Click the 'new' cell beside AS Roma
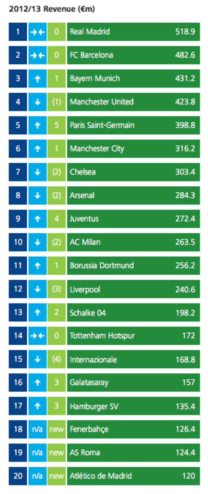The width and height of the screenshot is (208, 494). 56,452
